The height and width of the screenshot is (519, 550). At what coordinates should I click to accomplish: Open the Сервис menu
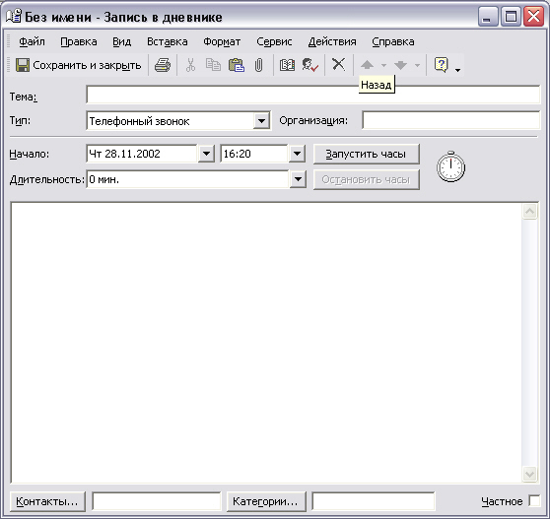pyautogui.click(x=274, y=41)
